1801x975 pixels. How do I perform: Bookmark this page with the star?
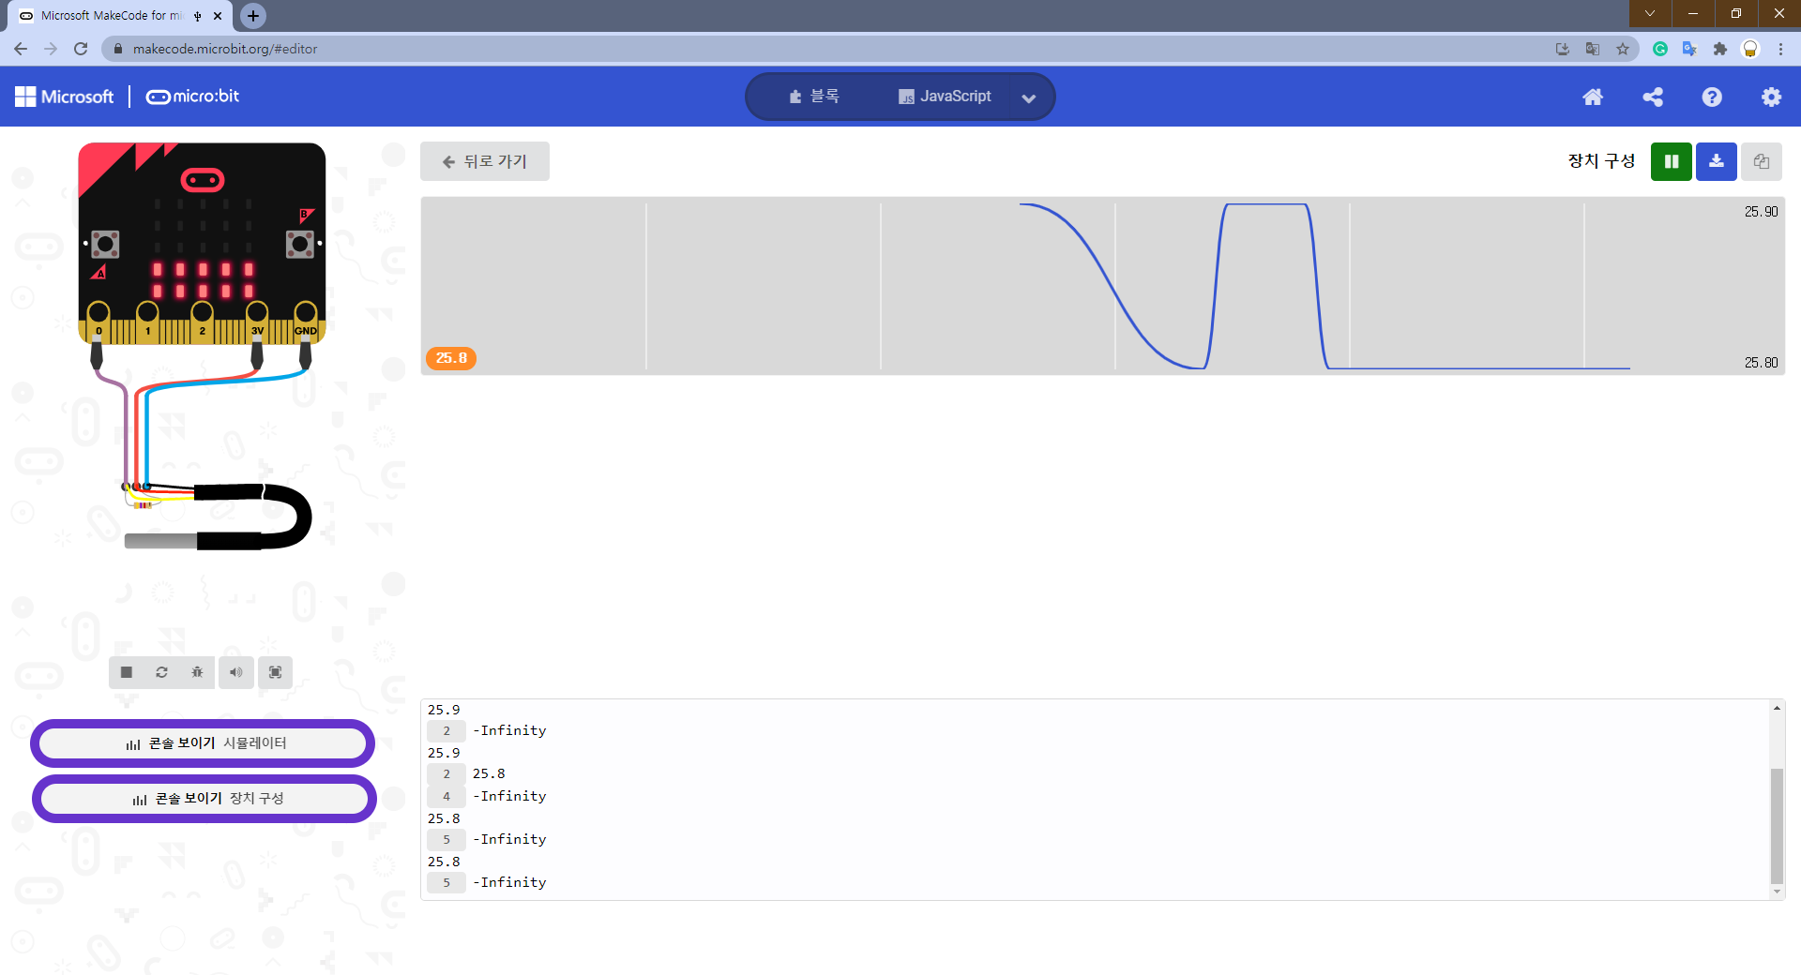pos(1623,49)
